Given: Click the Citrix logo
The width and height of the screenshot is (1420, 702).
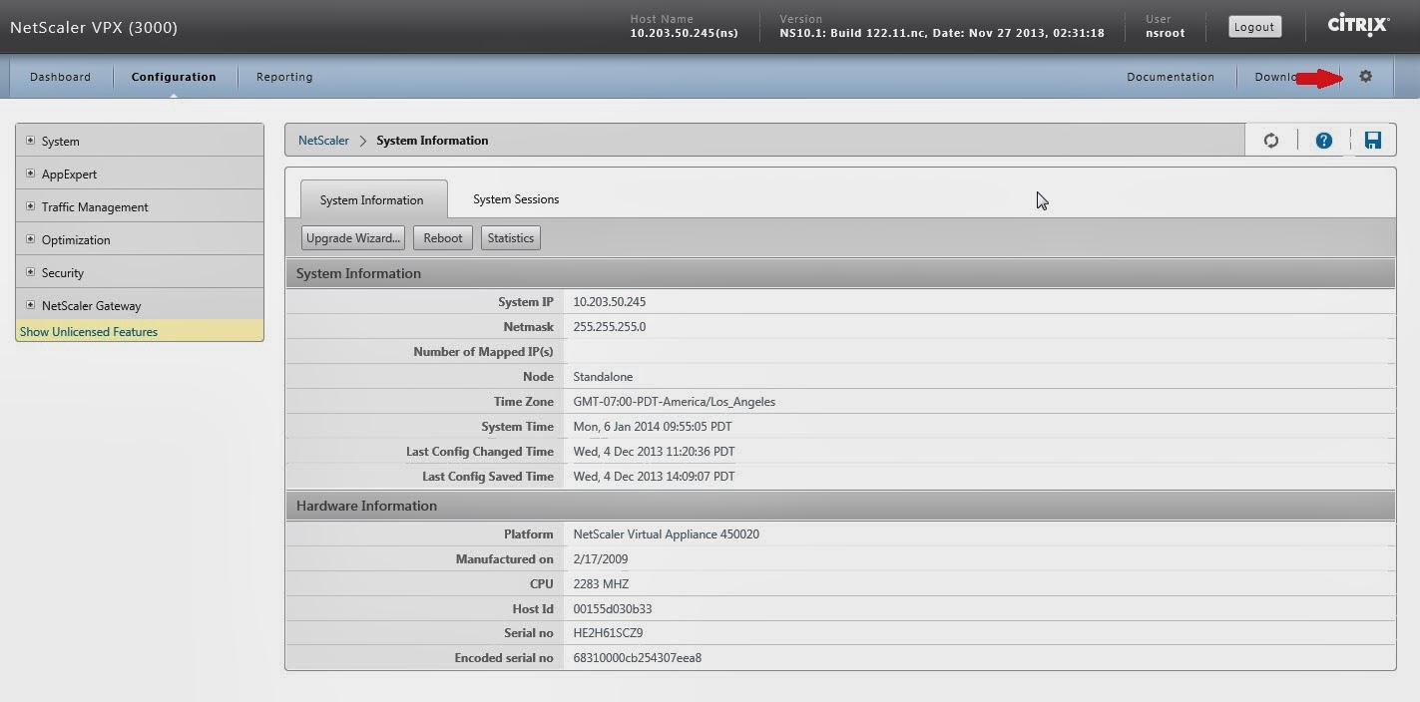Looking at the screenshot, I should tap(1358, 25).
